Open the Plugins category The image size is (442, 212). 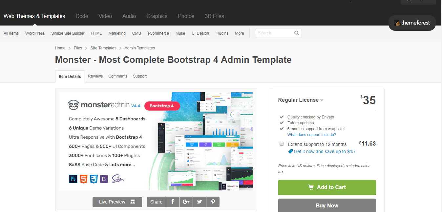click(222, 33)
